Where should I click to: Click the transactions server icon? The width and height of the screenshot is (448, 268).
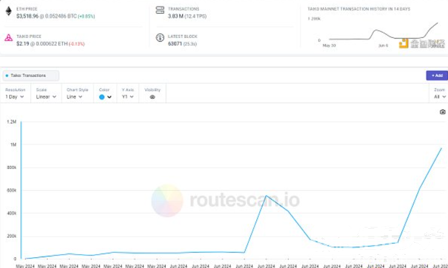tap(160, 10)
